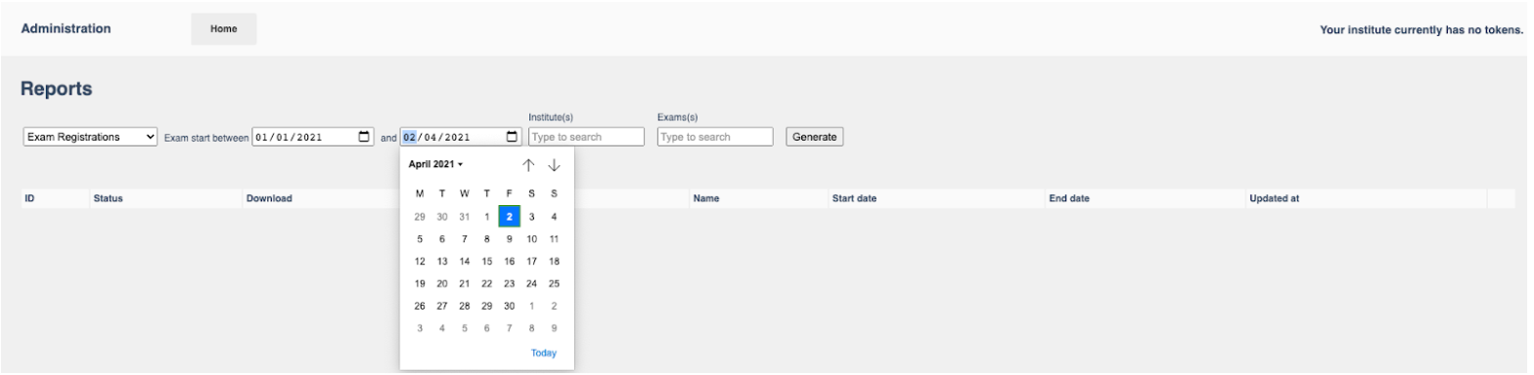
Task: Click the start date 01/01/2021 field
Action: pos(313,137)
